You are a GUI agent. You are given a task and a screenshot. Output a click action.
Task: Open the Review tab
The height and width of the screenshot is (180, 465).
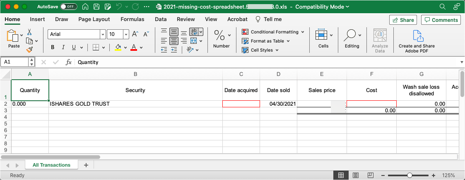click(x=186, y=19)
